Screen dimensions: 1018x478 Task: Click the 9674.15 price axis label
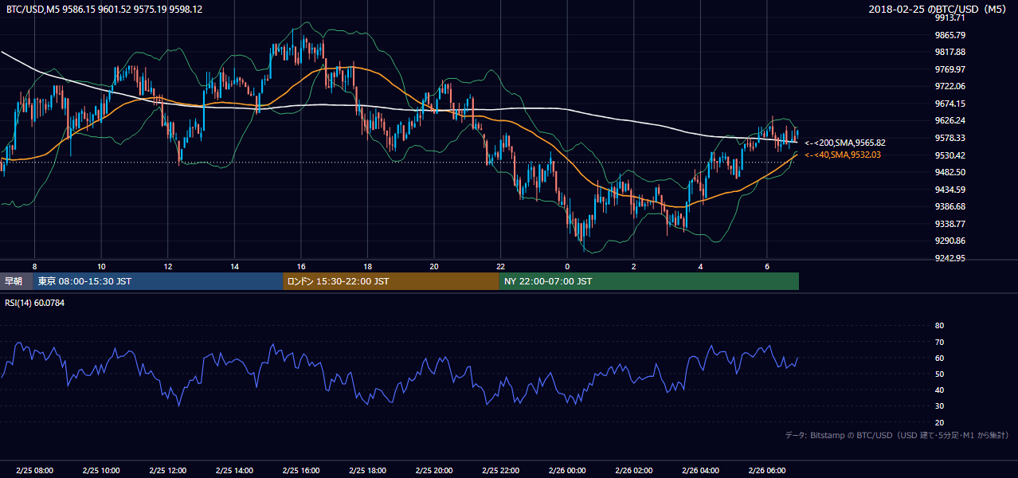point(950,104)
